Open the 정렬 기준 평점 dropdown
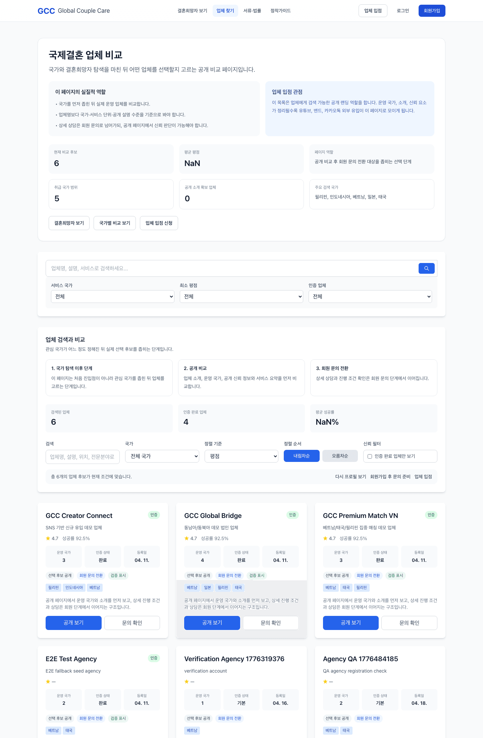Viewport: 483px width, 738px height. pos(241,456)
